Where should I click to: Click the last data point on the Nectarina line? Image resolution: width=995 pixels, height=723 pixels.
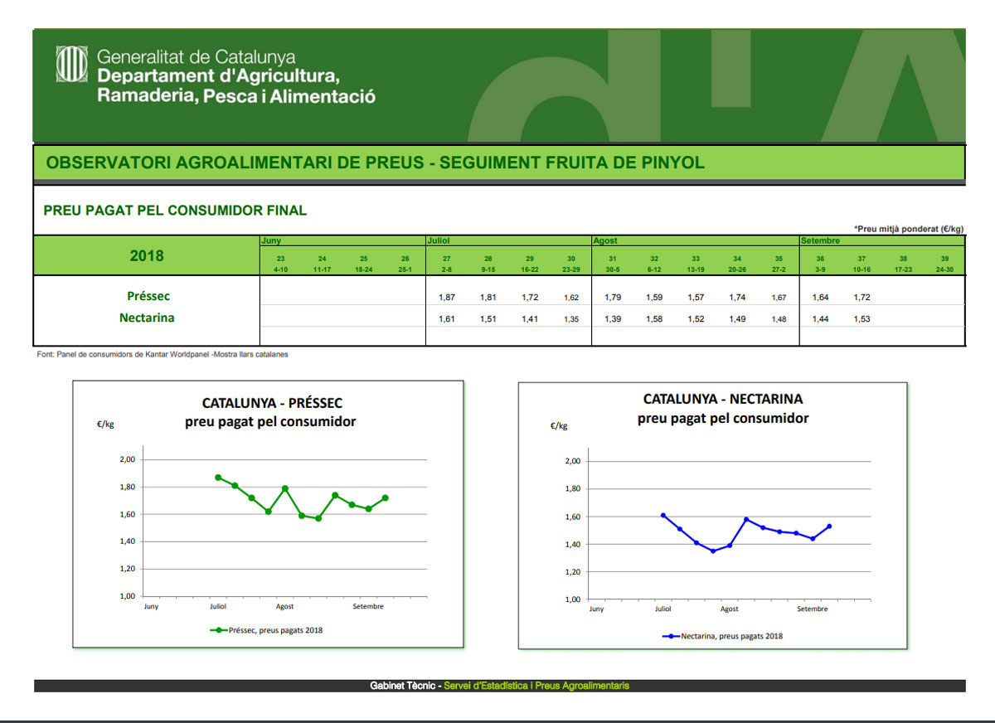[x=828, y=526]
